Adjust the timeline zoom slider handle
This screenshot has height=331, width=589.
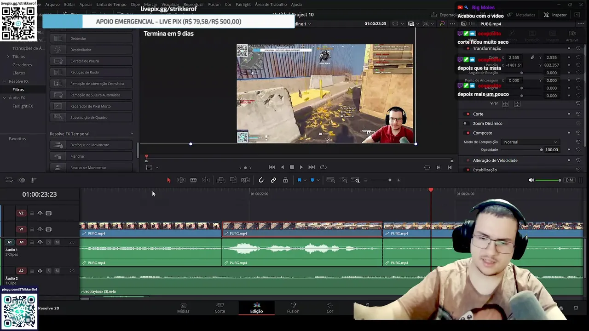[x=390, y=180]
